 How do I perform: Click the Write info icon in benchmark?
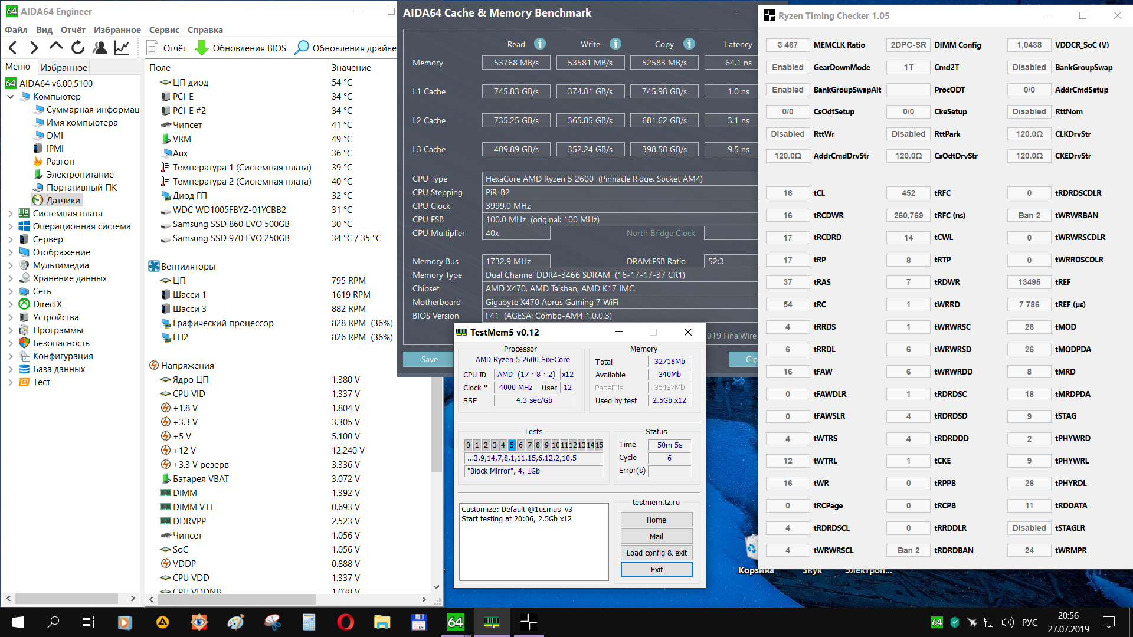coord(615,44)
